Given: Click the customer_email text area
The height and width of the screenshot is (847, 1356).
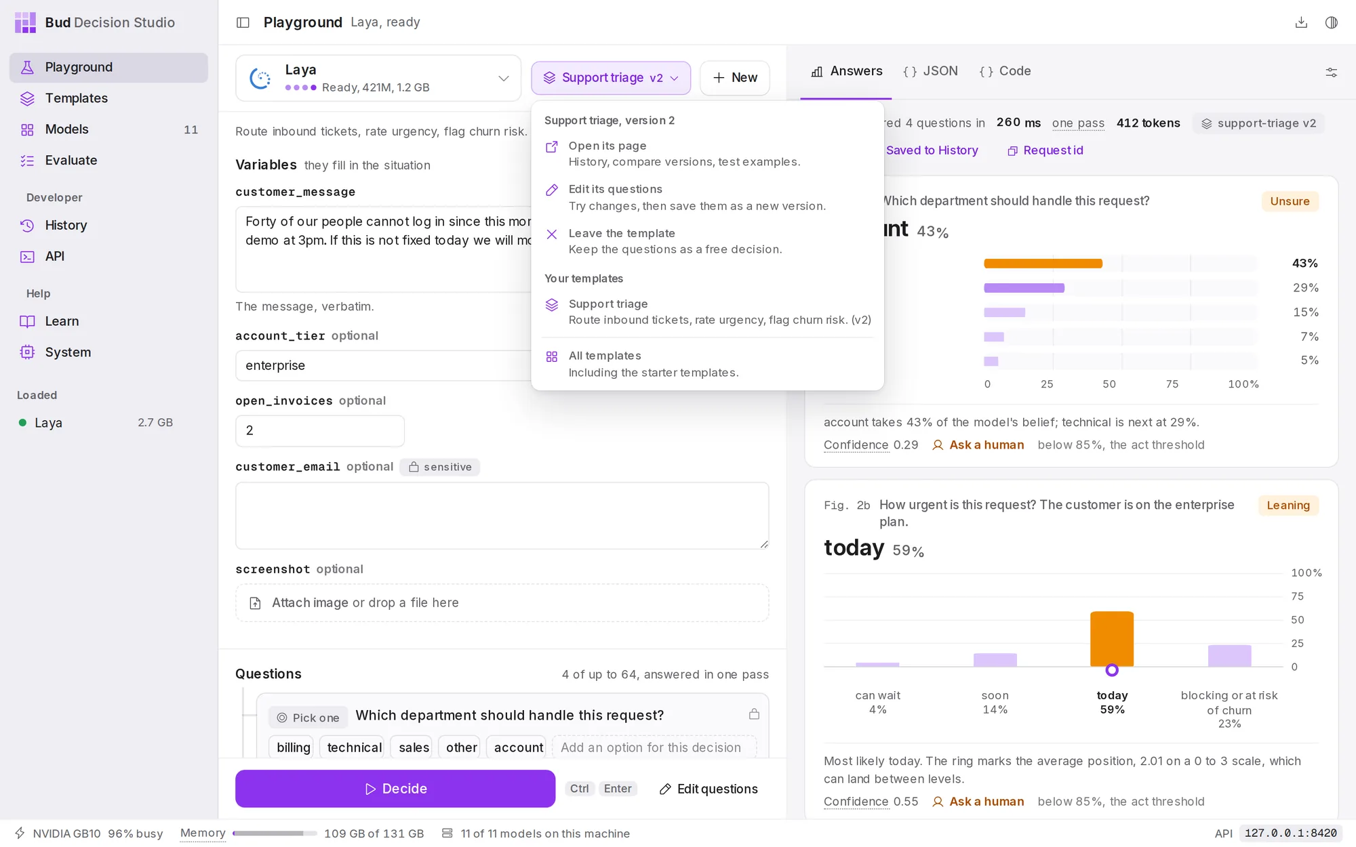Looking at the screenshot, I should click(502, 516).
